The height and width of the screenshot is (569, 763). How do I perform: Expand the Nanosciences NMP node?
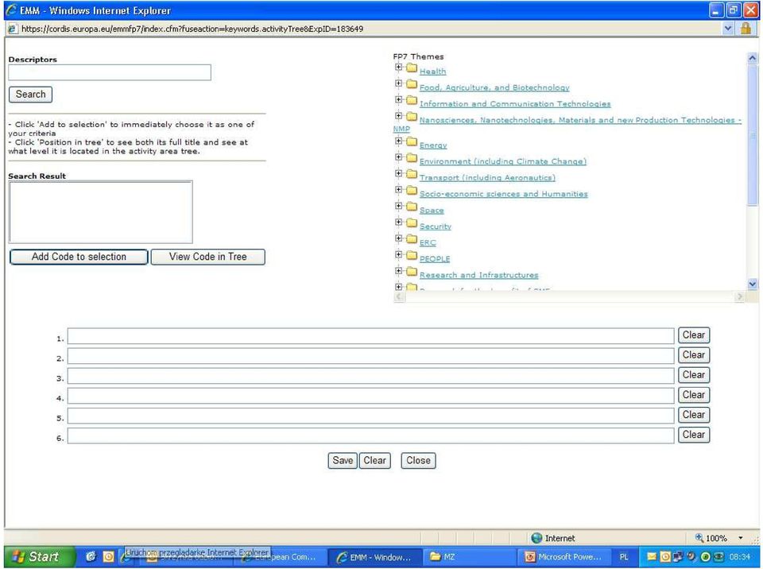tap(398, 116)
